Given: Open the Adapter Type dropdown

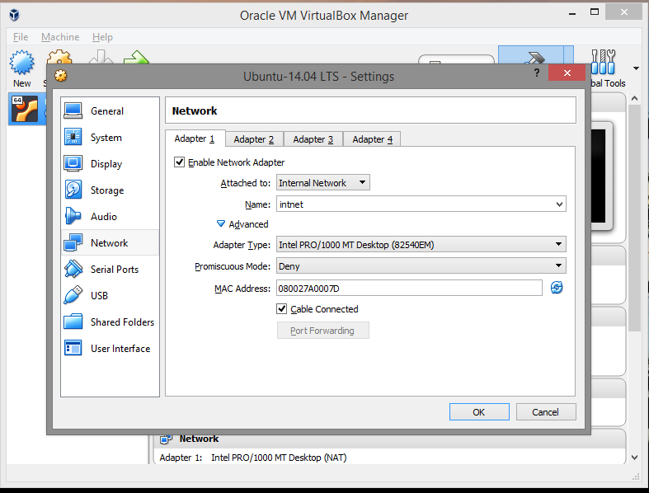Looking at the screenshot, I should pyautogui.click(x=421, y=244).
